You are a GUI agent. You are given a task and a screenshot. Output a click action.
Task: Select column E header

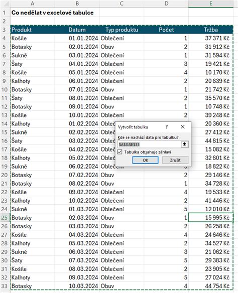pos(211,4)
